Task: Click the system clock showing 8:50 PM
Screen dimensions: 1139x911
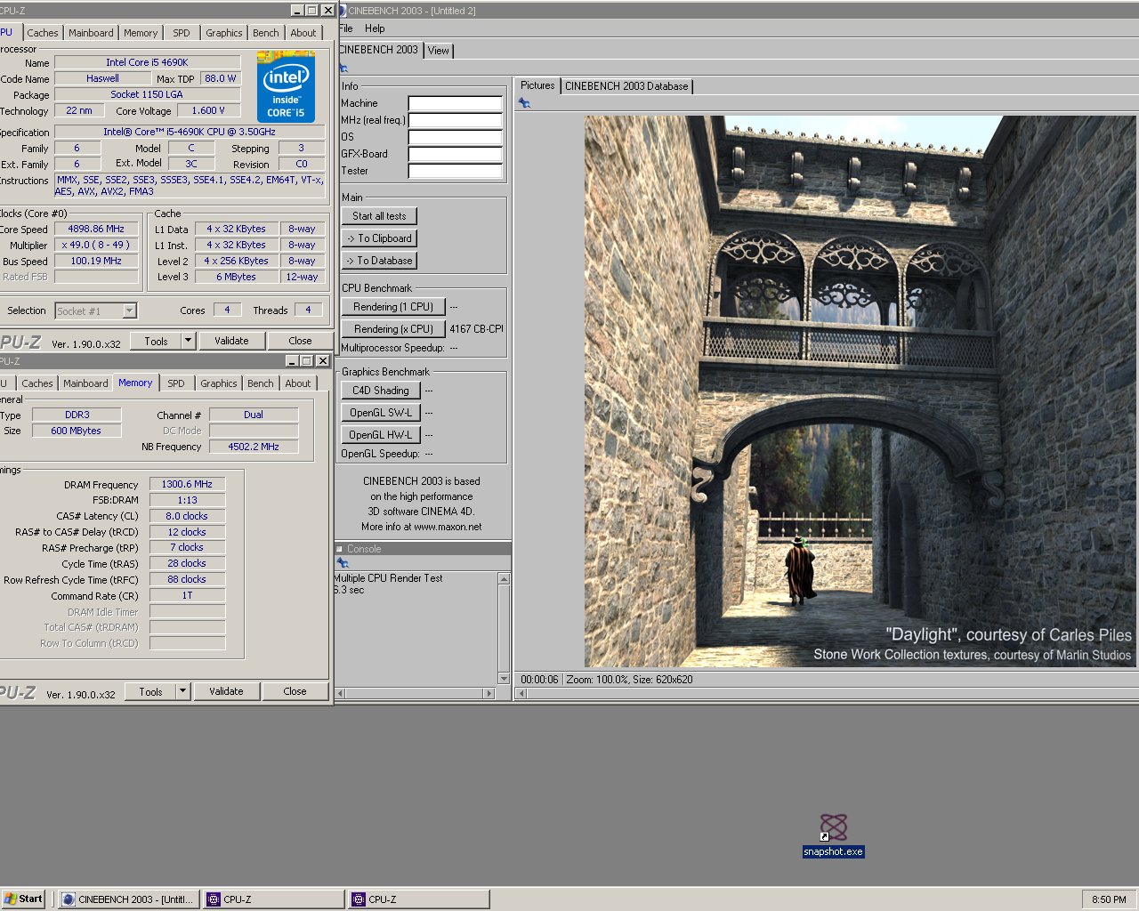Action: pos(1109,899)
